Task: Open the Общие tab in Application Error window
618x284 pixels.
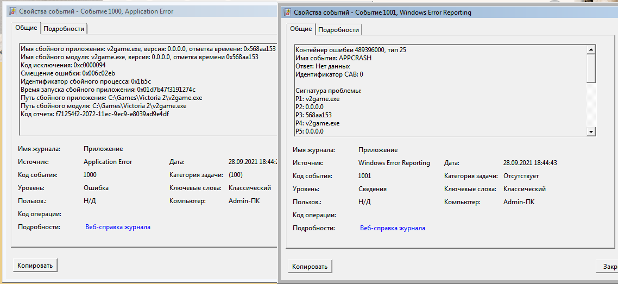Action: [26, 28]
